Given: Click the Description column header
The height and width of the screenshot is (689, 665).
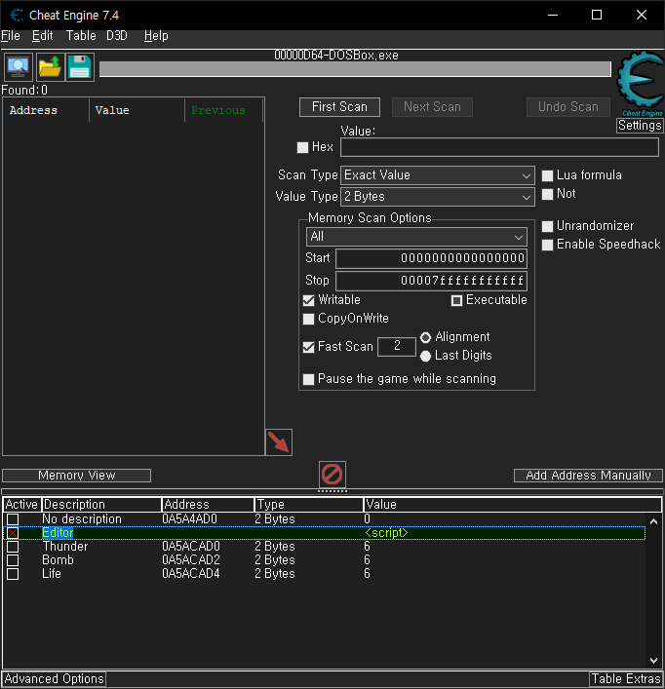Looking at the screenshot, I should 101,505.
